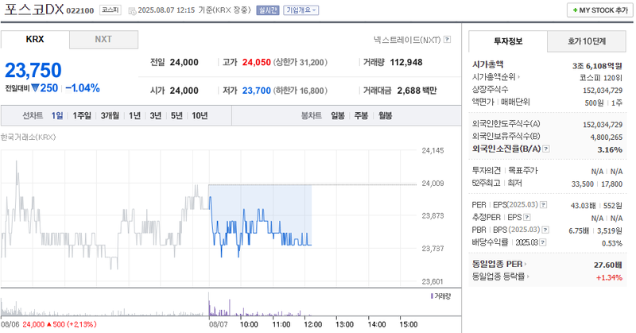Viewport: 636px width, 333px height.
Task: Select the 1년 line chart period
Action: pyautogui.click(x=134, y=116)
